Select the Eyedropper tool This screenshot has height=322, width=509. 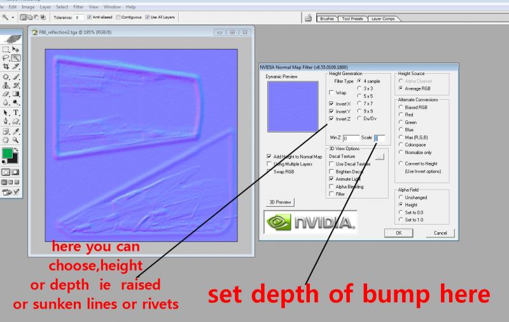click(16, 131)
